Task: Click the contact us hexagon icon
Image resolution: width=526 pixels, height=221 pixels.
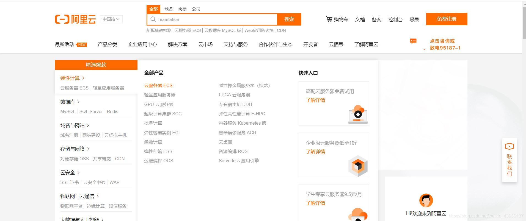Action: coord(509,146)
